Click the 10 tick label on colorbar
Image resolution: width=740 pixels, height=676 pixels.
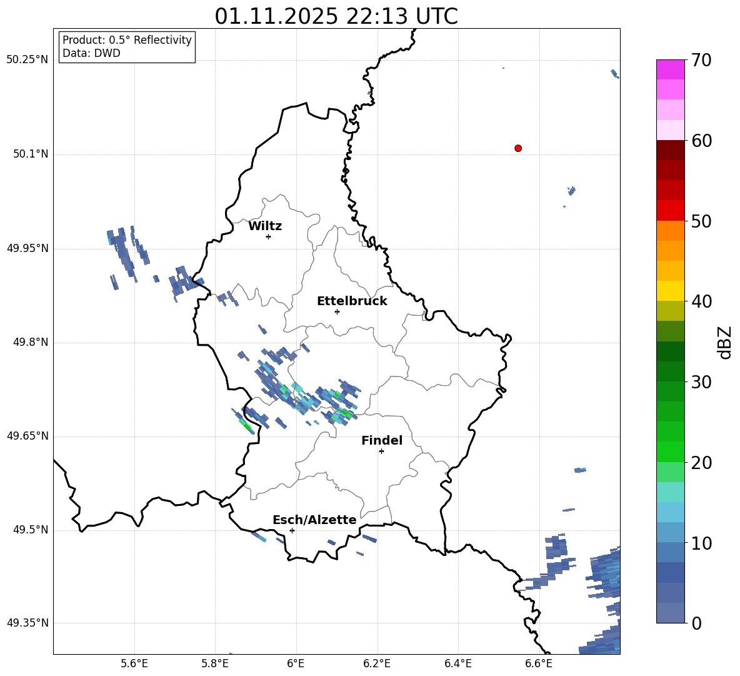701,543
